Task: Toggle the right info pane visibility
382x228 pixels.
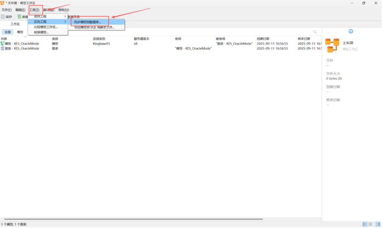Action: pyautogui.click(x=377, y=224)
